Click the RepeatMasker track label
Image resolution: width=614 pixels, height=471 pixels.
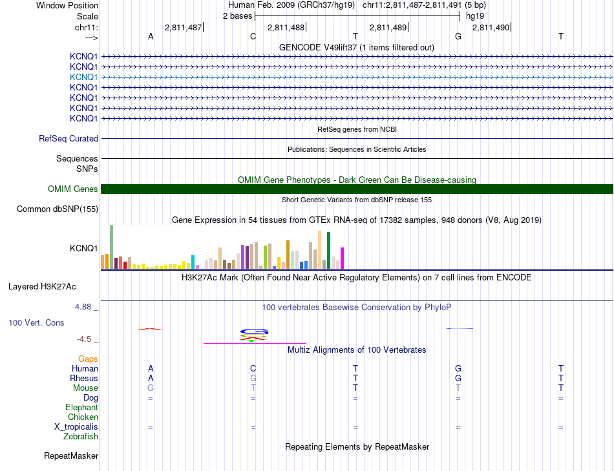tap(71, 455)
